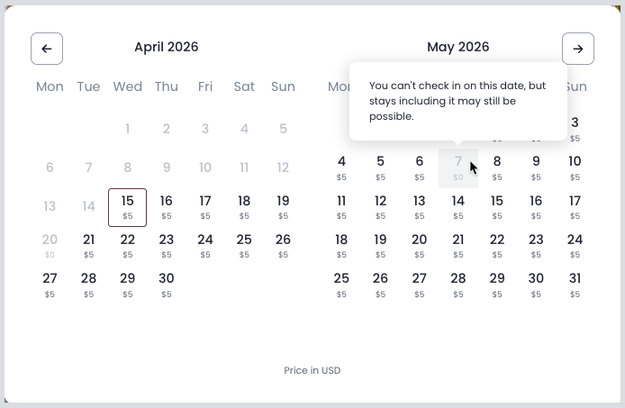Pick April 16 in the calendar
The height and width of the screenshot is (408, 625).
tap(167, 206)
